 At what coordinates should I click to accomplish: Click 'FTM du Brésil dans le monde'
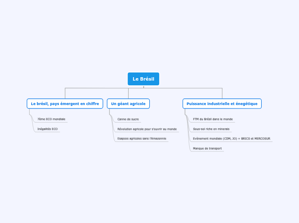tap(213, 119)
